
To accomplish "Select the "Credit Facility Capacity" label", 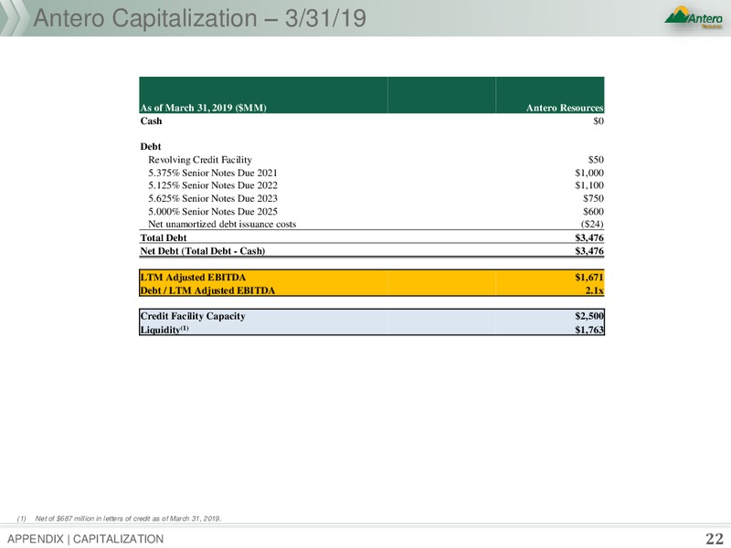I will (x=193, y=316).
